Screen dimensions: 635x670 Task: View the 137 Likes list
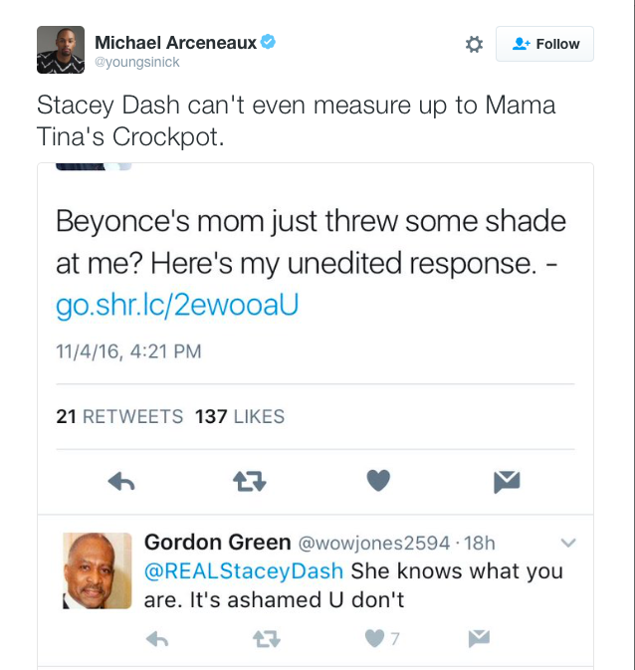240,417
